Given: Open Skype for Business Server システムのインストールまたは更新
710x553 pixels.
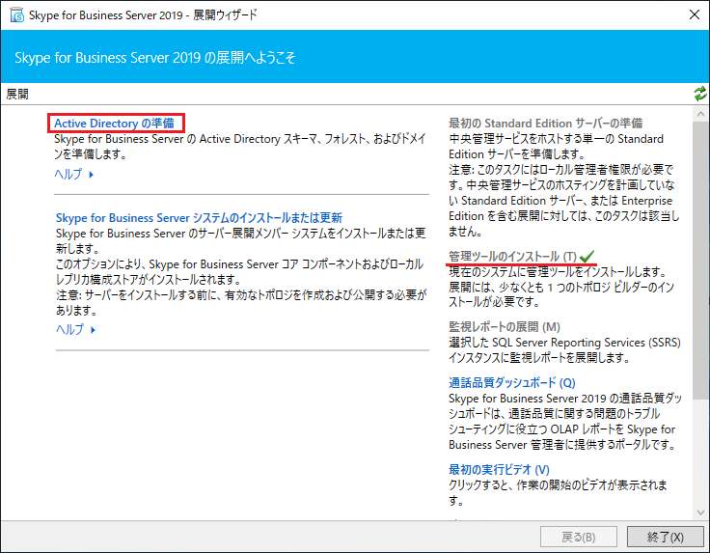Looking at the screenshot, I should point(199,218).
